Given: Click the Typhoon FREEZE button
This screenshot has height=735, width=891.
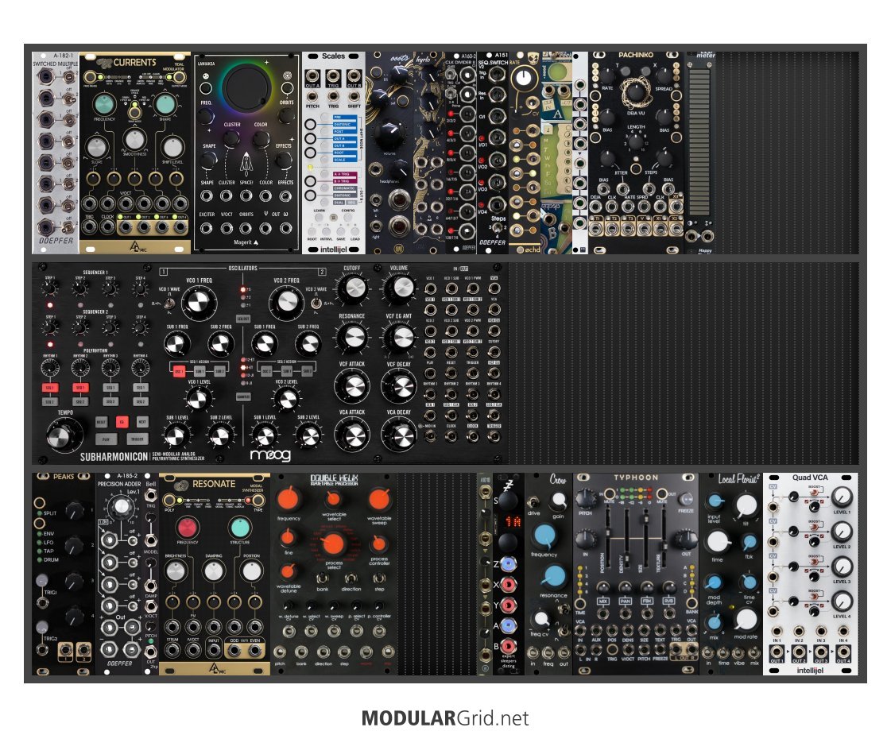Looking at the screenshot, I should [x=686, y=499].
